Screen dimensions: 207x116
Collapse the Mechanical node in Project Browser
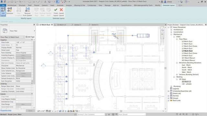171,34
